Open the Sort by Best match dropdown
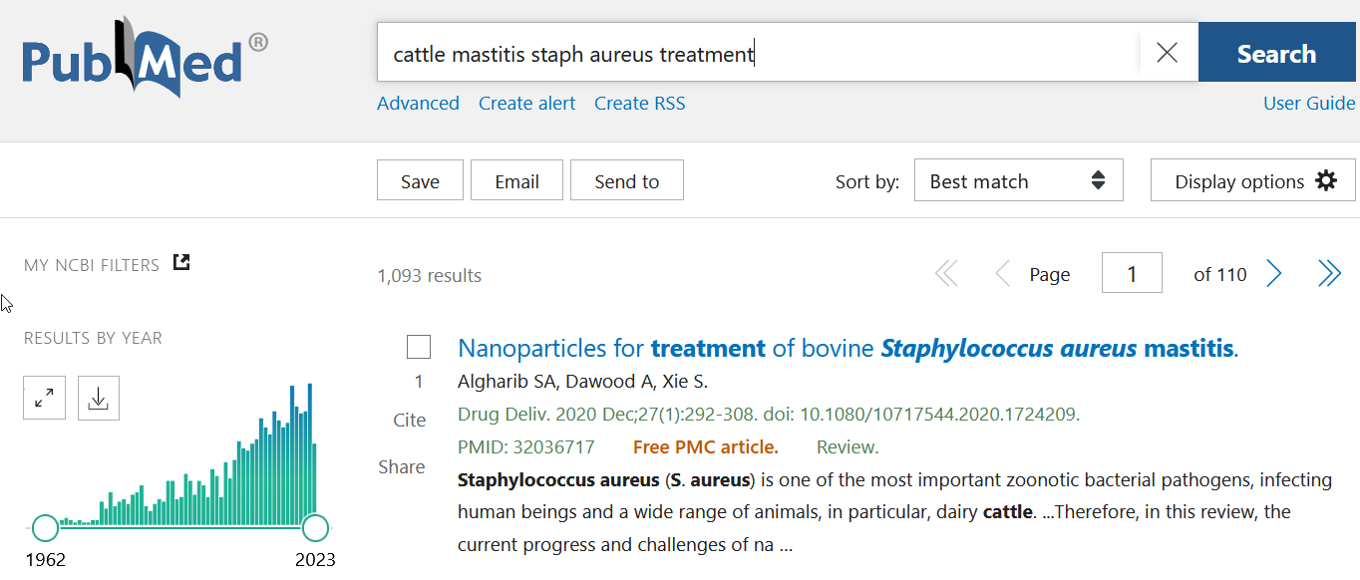This screenshot has width=1360, height=580. coord(1018,180)
